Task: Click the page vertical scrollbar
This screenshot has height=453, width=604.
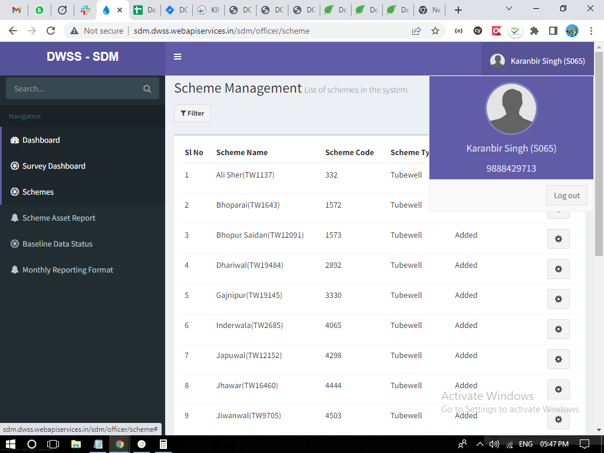Action: coord(599,177)
